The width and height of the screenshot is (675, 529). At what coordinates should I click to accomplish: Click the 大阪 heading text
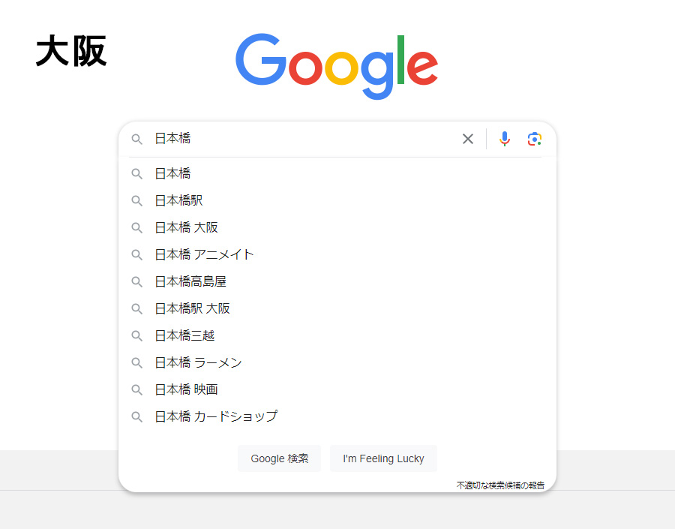click(x=71, y=53)
